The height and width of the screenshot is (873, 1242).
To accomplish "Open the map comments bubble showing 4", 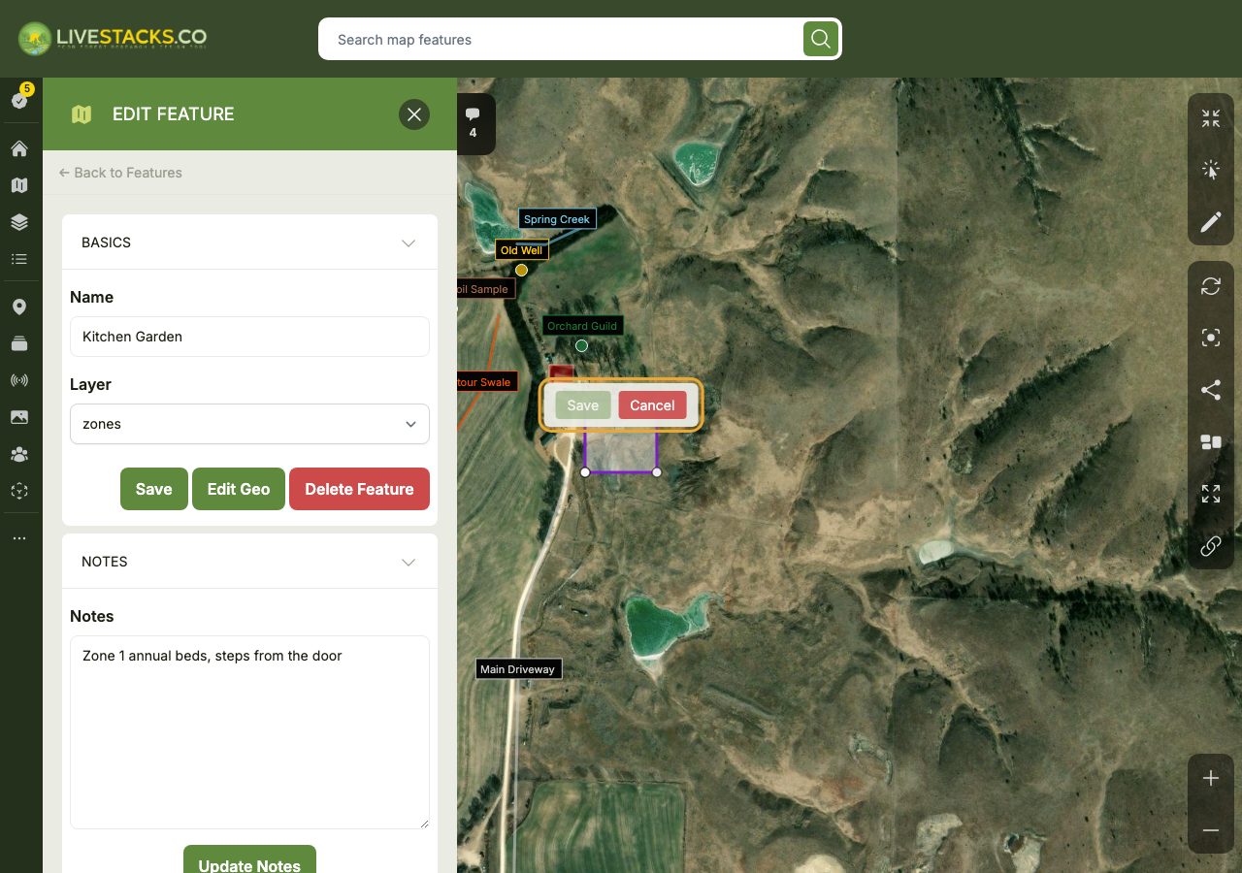I will pos(474,123).
